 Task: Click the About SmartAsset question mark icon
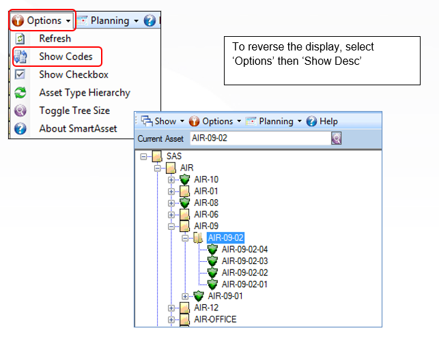click(20, 129)
